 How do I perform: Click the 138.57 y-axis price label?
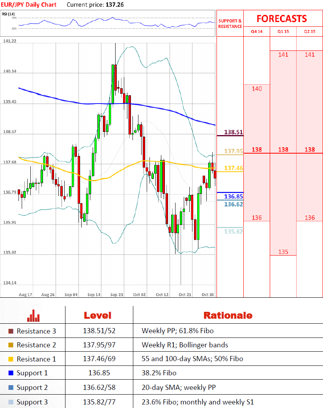(9, 132)
